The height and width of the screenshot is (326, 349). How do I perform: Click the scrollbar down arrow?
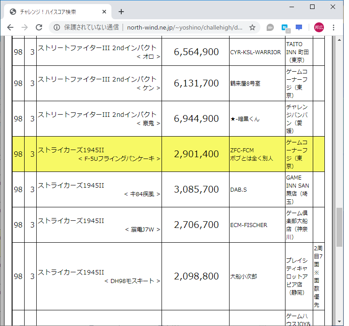click(x=339, y=322)
